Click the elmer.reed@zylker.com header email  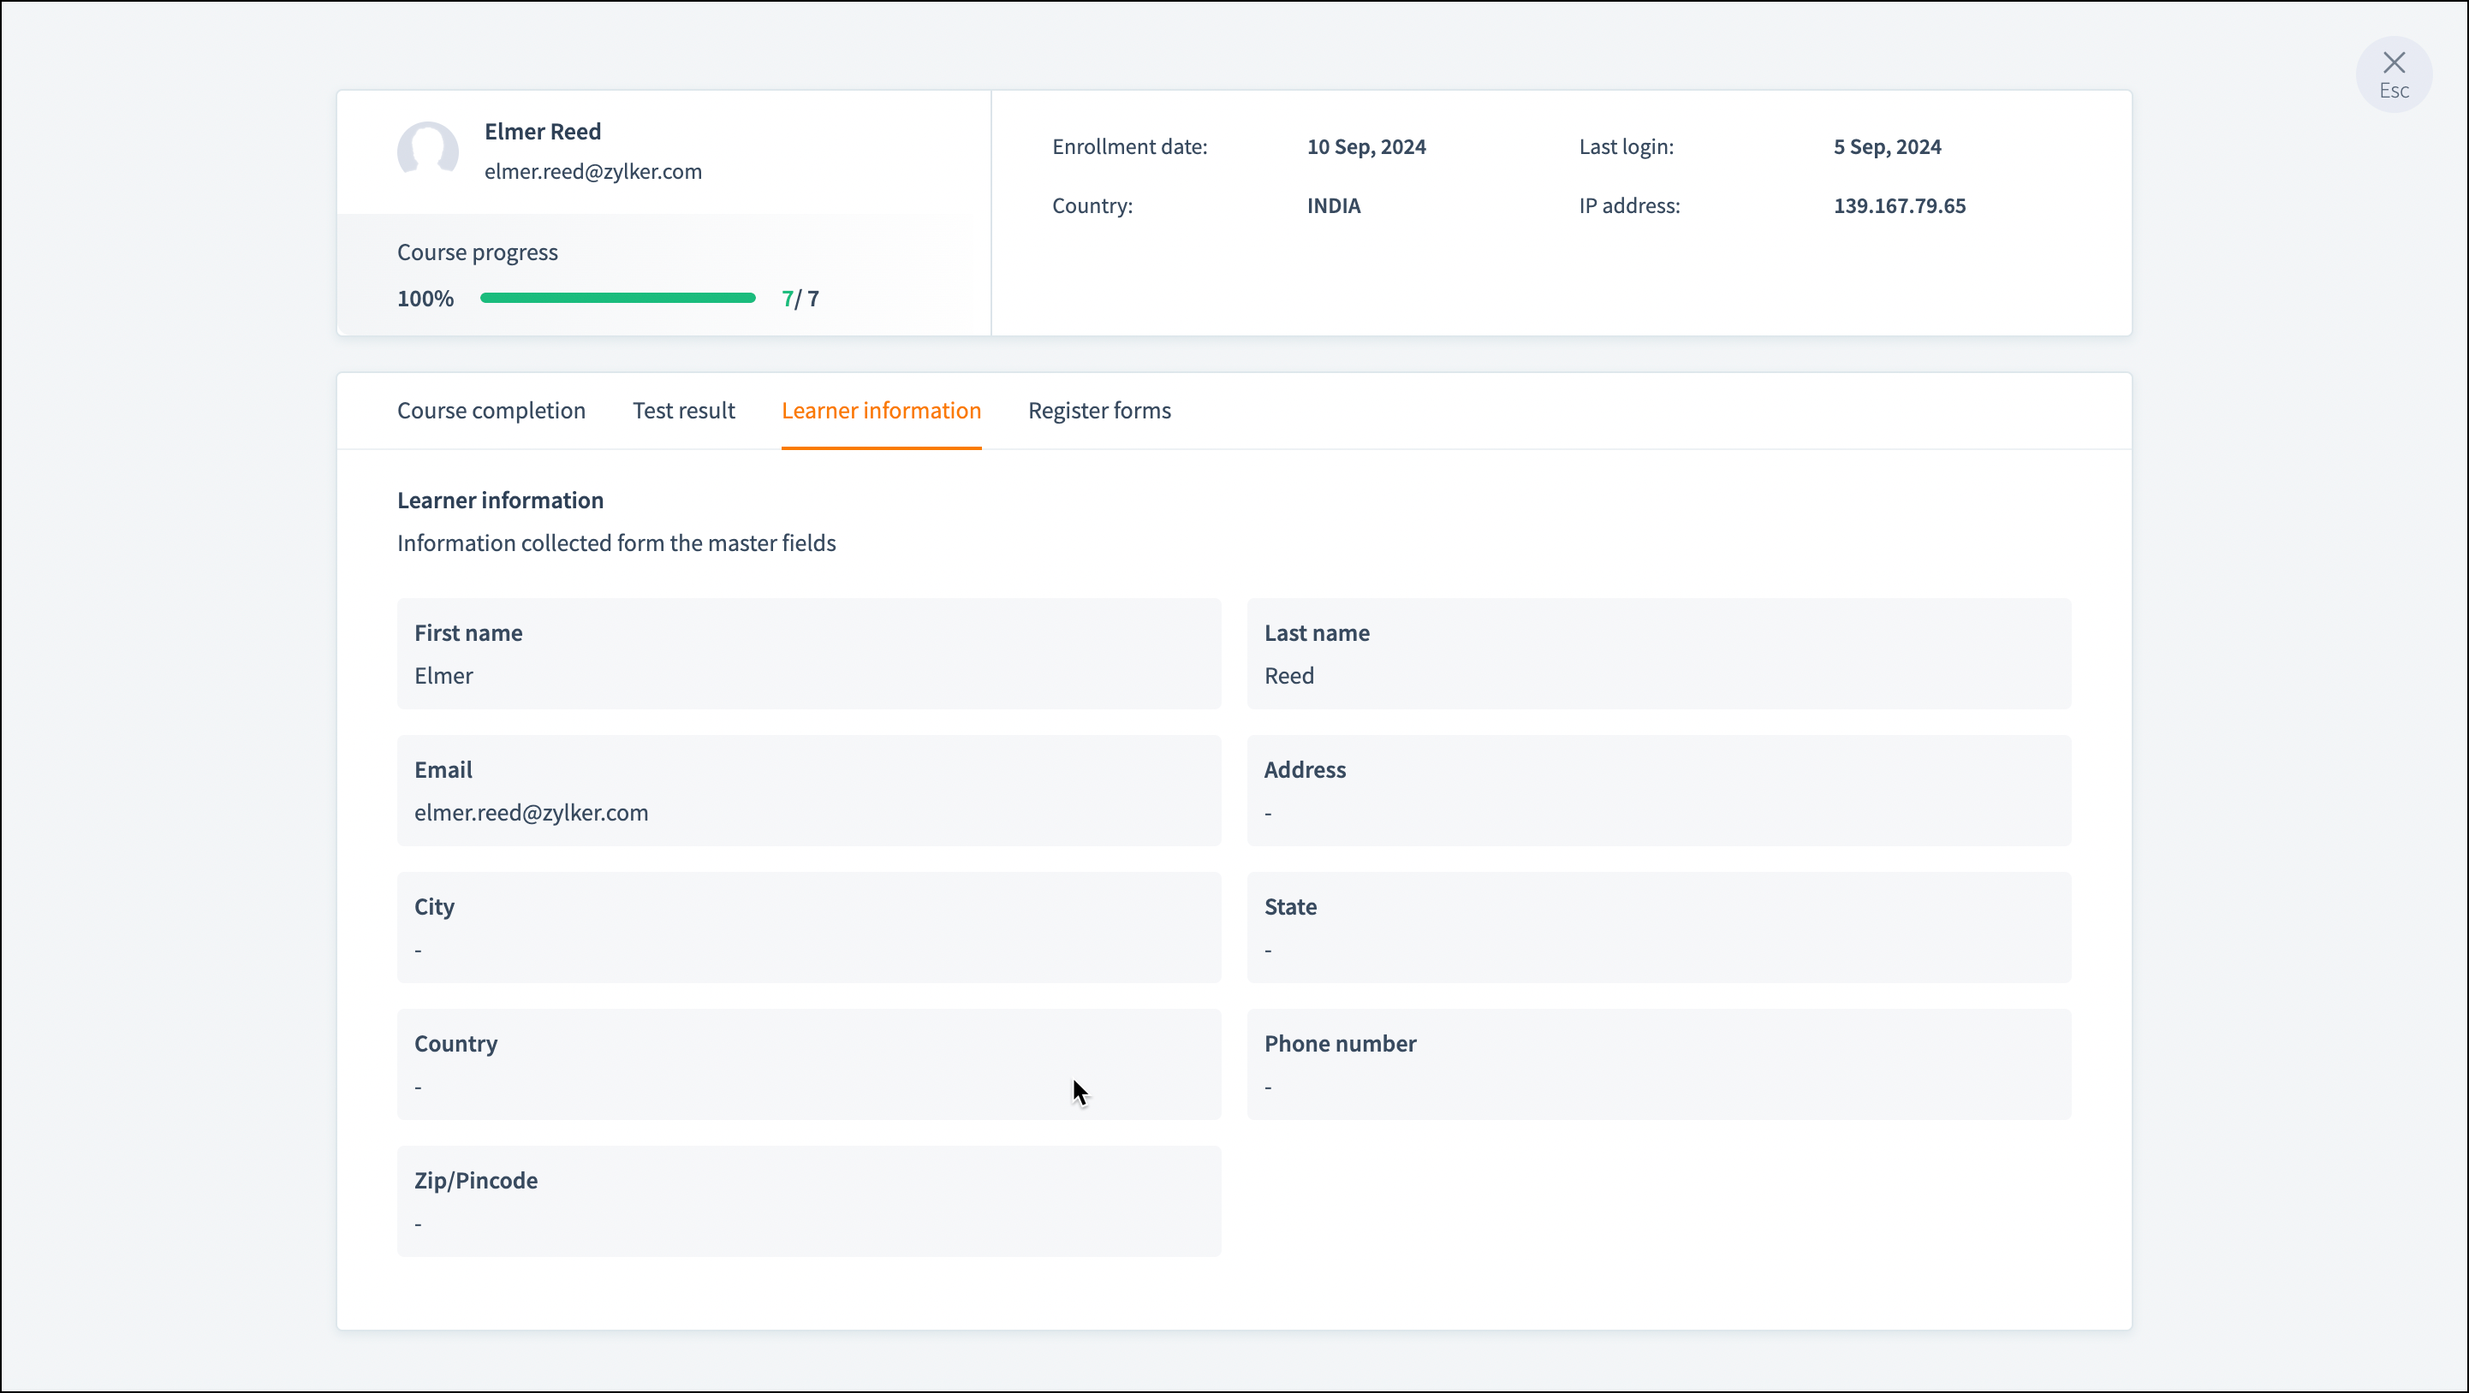click(x=592, y=171)
